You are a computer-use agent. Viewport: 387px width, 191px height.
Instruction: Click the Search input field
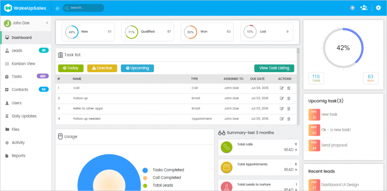(x=84, y=8)
